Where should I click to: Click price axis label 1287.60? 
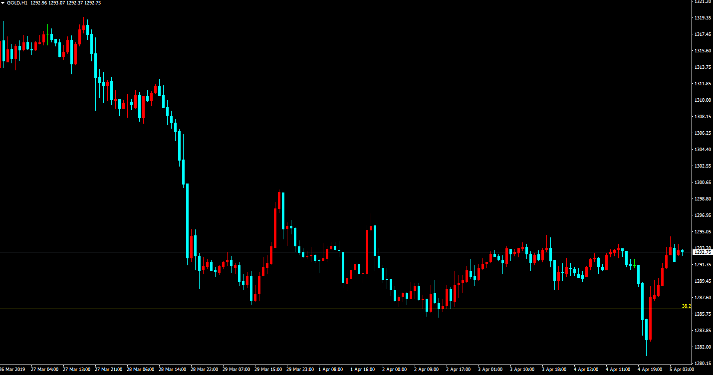coord(702,297)
